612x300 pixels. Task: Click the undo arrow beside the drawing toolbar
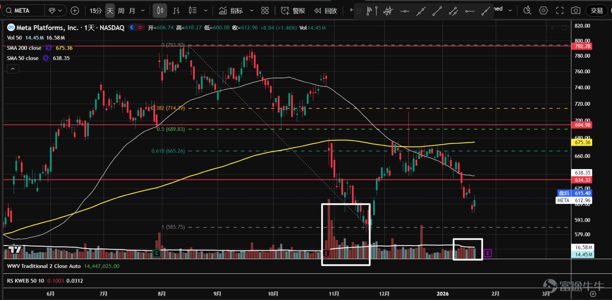click(352, 10)
